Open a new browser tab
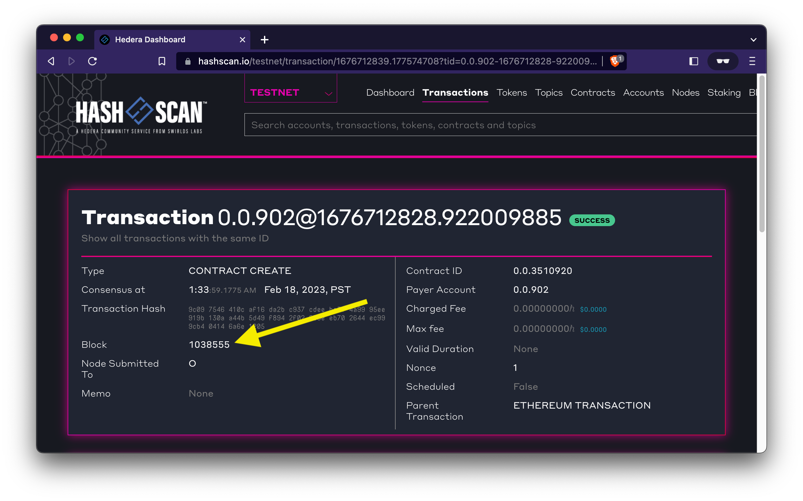The width and height of the screenshot is (803, 501). (264, 40)
